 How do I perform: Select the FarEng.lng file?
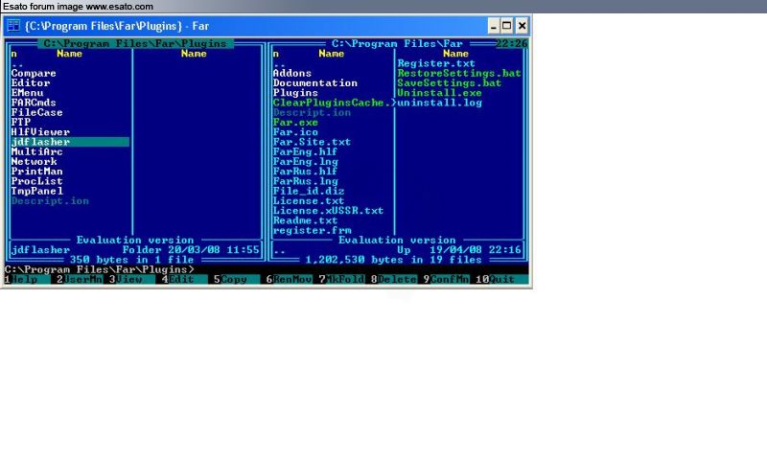tap(306, 161)
